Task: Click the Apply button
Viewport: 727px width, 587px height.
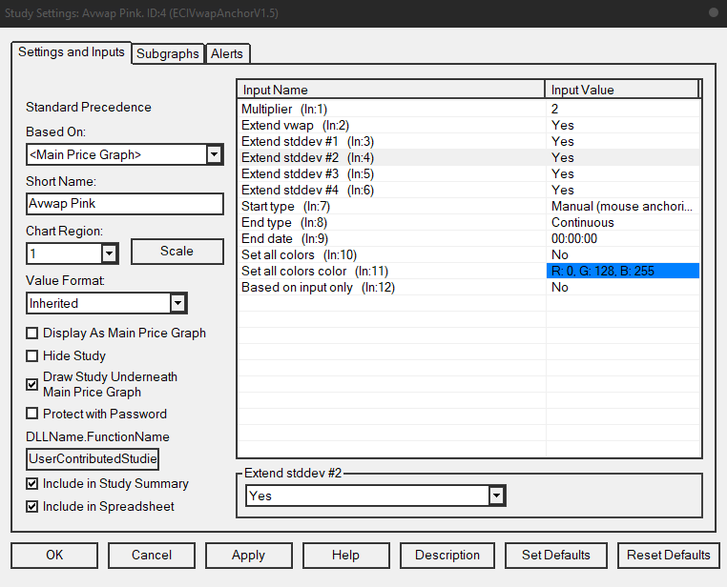Action: click(248, 555)
